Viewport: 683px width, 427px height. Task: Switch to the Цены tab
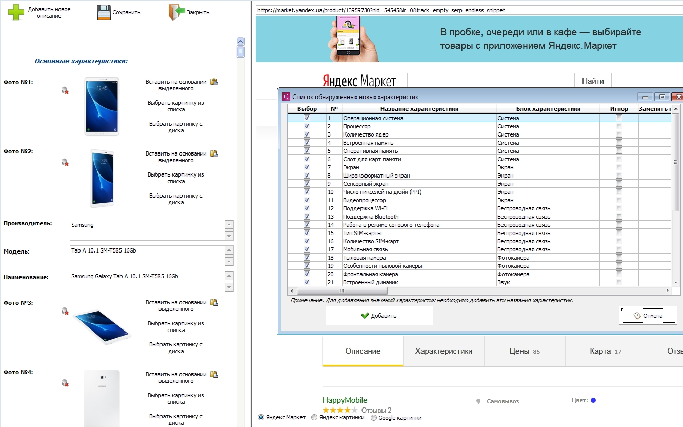point(525,351)
